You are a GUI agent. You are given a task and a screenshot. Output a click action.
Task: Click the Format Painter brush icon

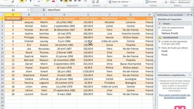point(12,2)
